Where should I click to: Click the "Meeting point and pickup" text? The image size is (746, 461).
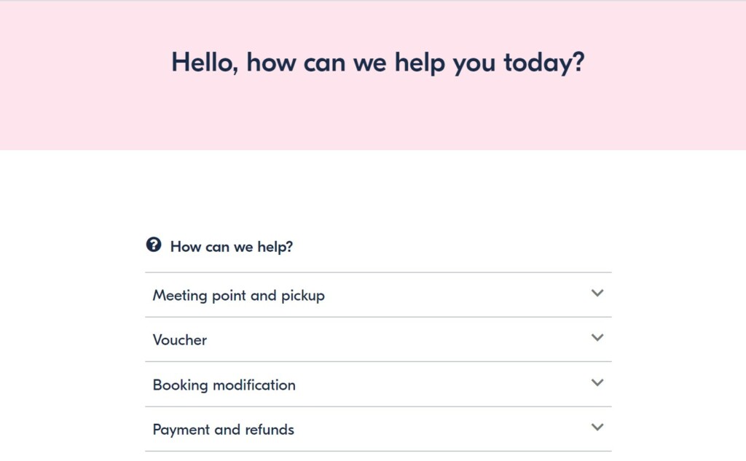coord(237,295)
